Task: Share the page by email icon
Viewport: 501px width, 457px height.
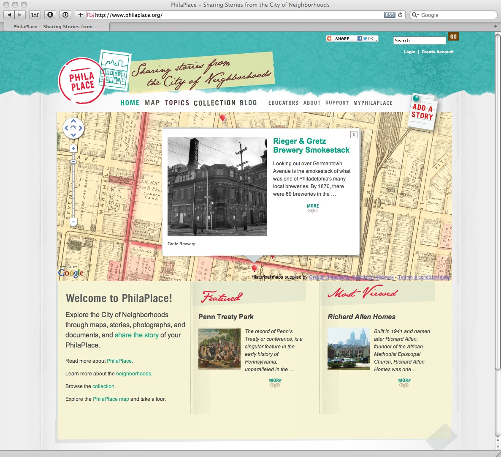Action: 371,39
